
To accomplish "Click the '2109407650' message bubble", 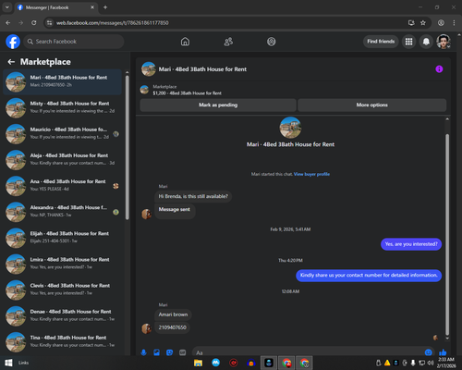I will point(172,327).
